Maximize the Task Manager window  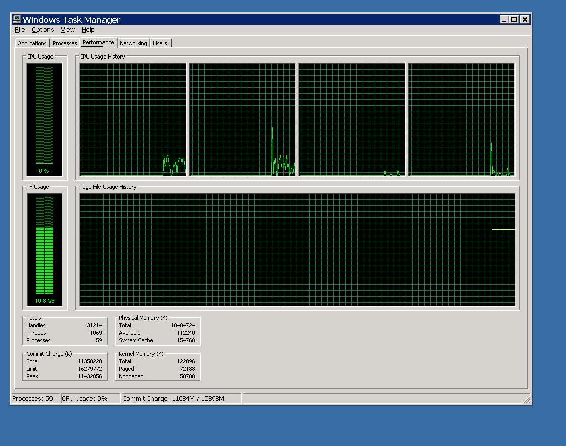click(x=514, y=20)
